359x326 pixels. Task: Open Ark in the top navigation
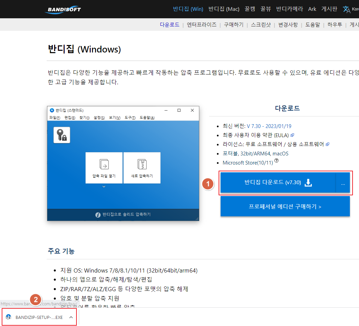click(x=312, y=9)
